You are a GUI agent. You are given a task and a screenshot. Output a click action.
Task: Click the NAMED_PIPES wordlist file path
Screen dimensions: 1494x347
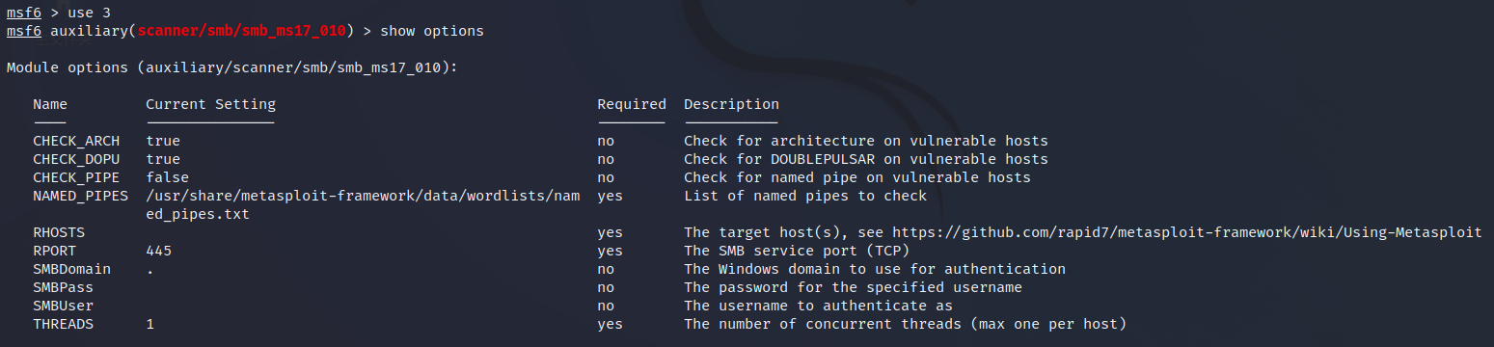363,205
